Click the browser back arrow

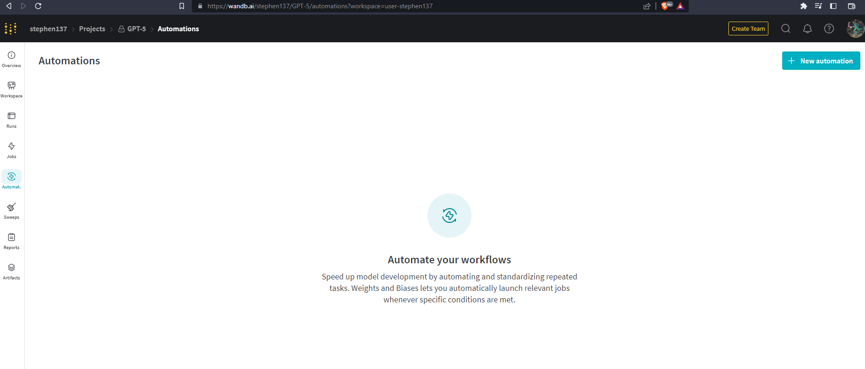tap(9, 6)
